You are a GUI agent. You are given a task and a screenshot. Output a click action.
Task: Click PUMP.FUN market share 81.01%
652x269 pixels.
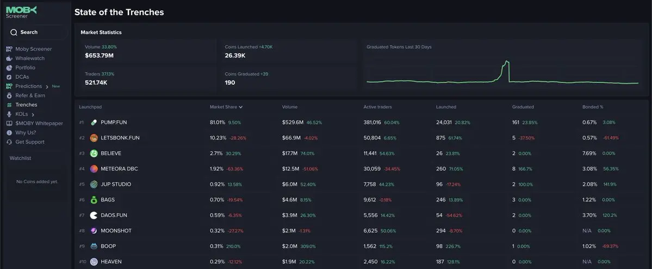pyautogui.click(x=218, y=122)
